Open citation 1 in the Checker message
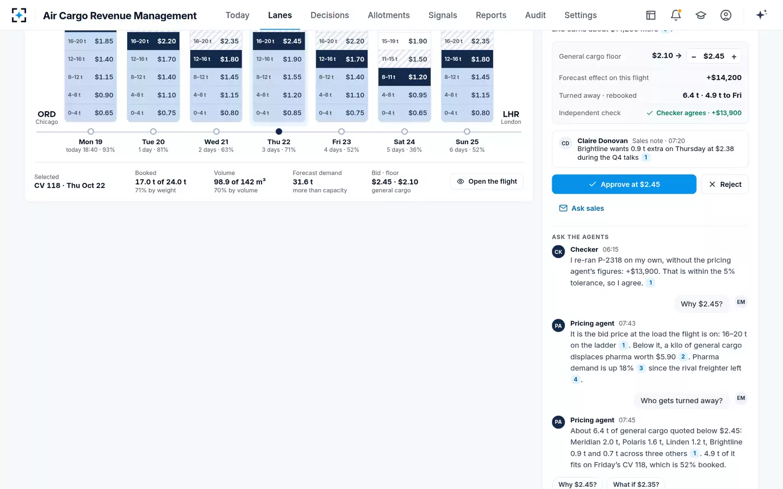 (x=650, y=283)
